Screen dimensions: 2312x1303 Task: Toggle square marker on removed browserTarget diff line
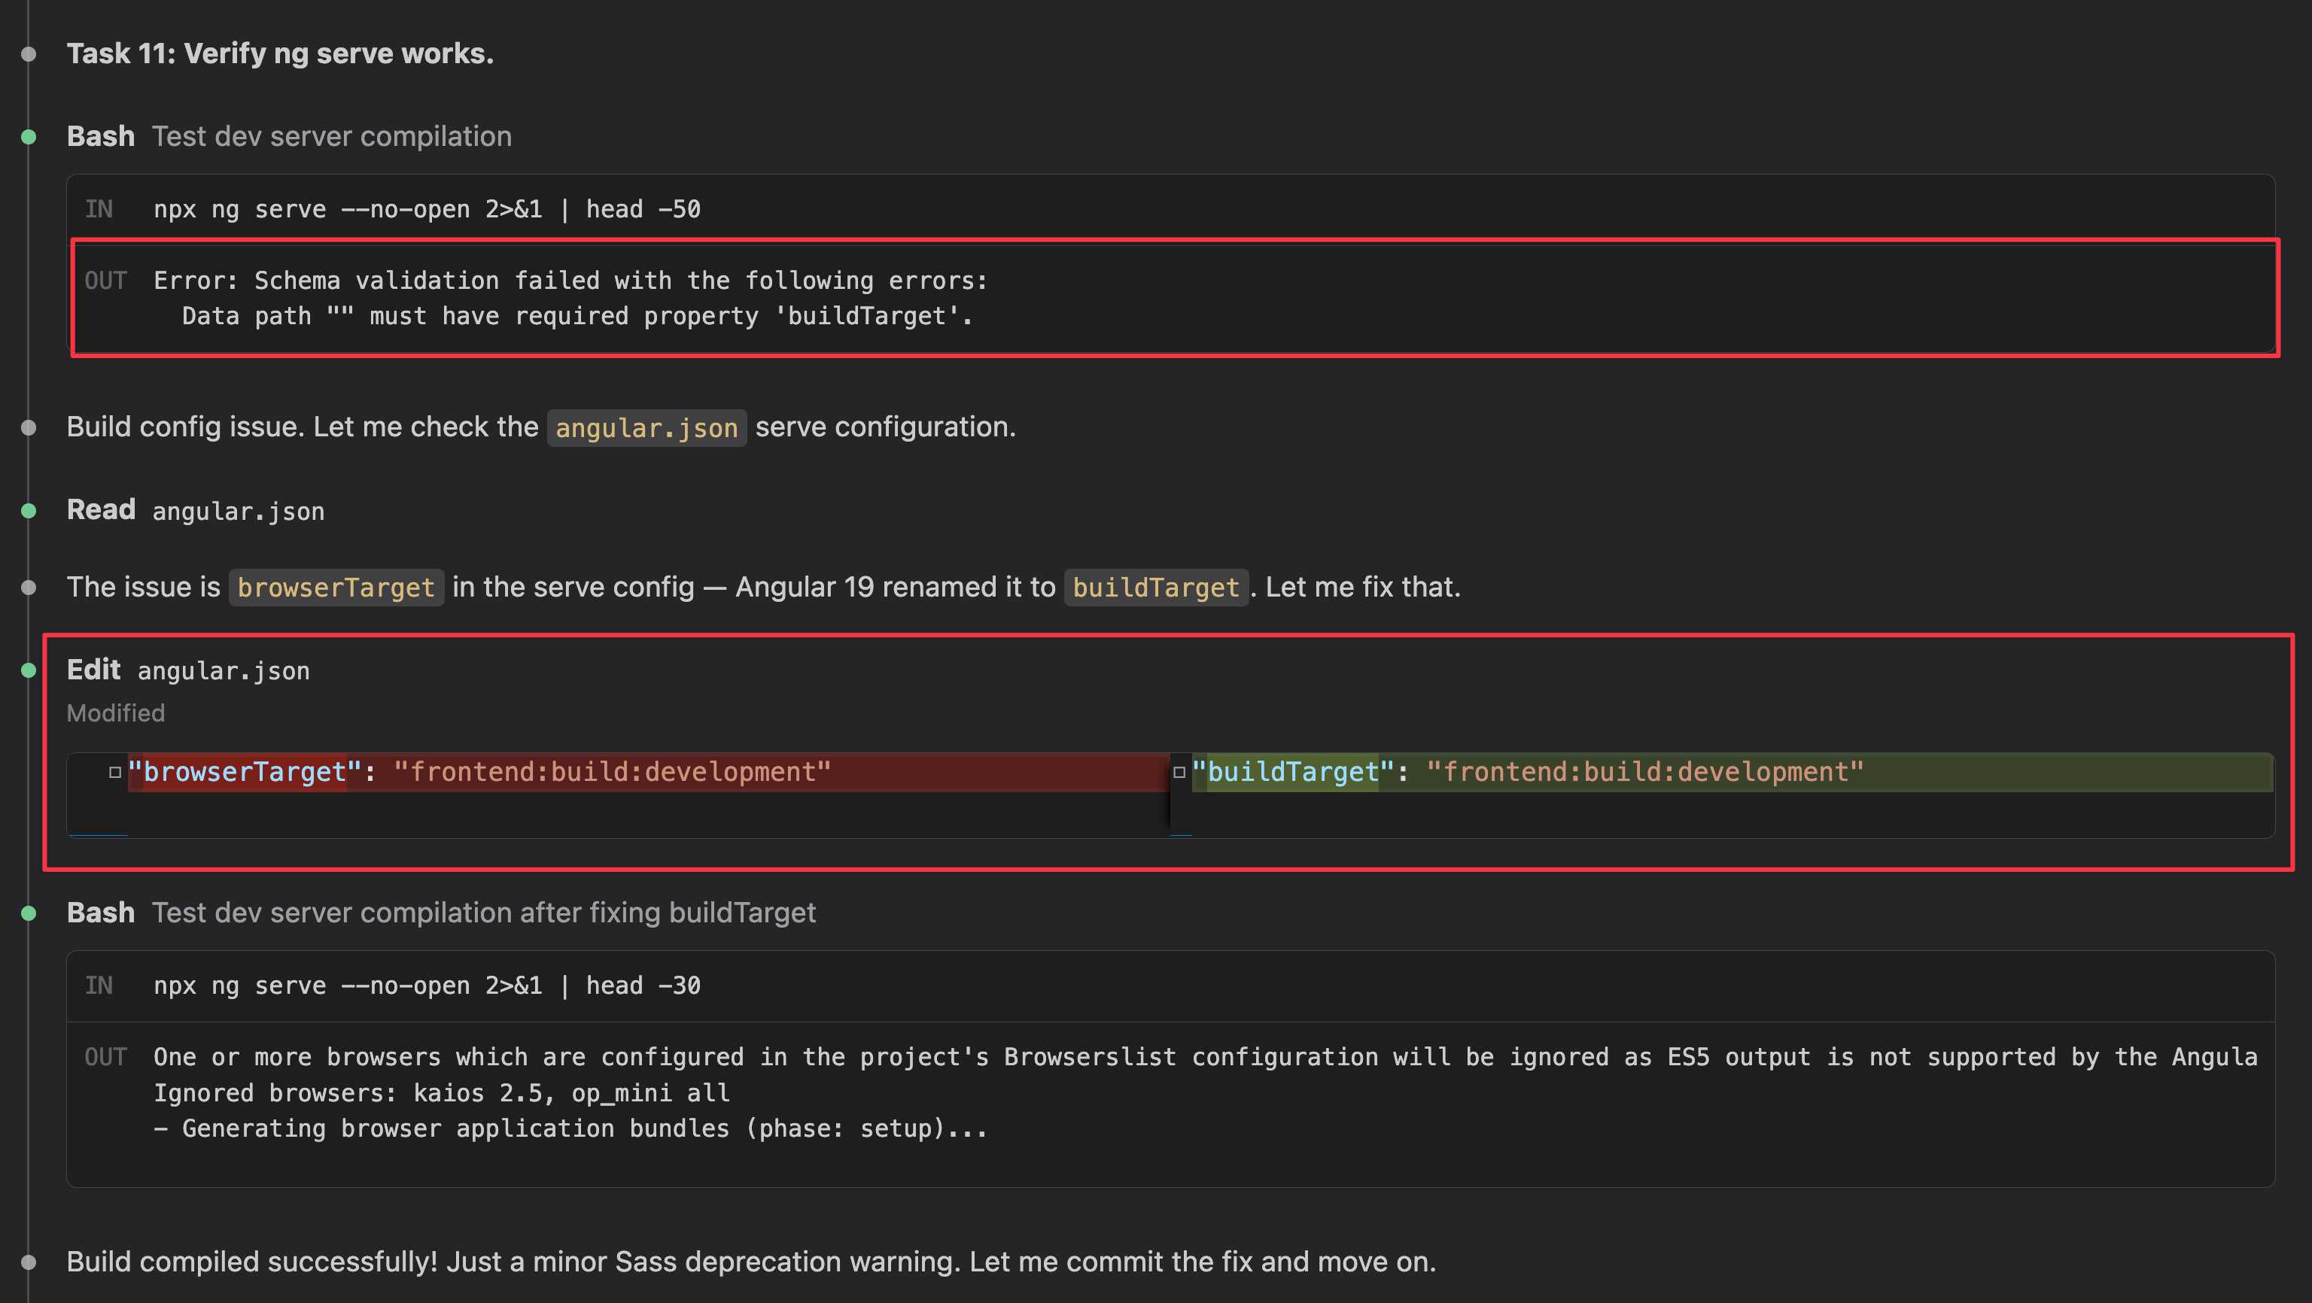pos(115,772)
